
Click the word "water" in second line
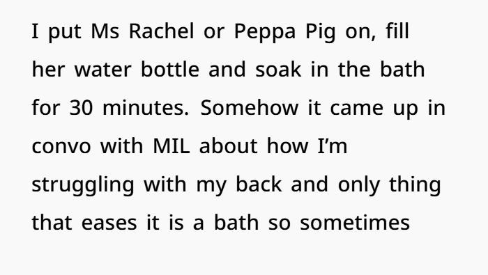(102, 70)
